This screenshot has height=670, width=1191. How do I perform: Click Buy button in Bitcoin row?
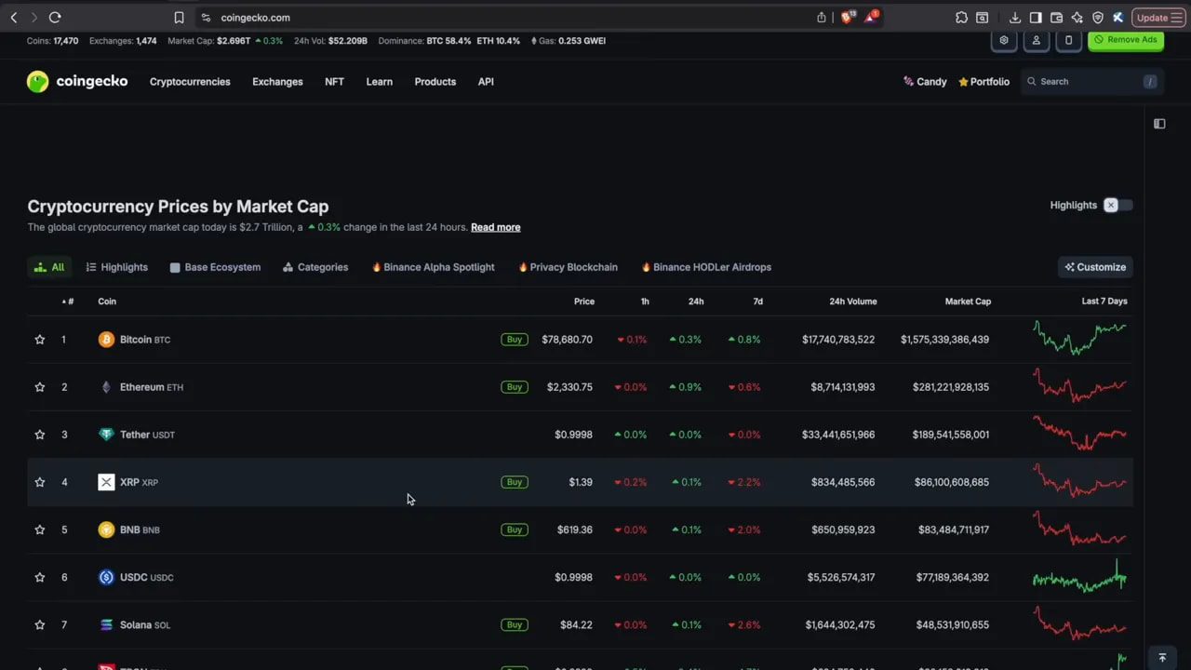tap(514, 340)
